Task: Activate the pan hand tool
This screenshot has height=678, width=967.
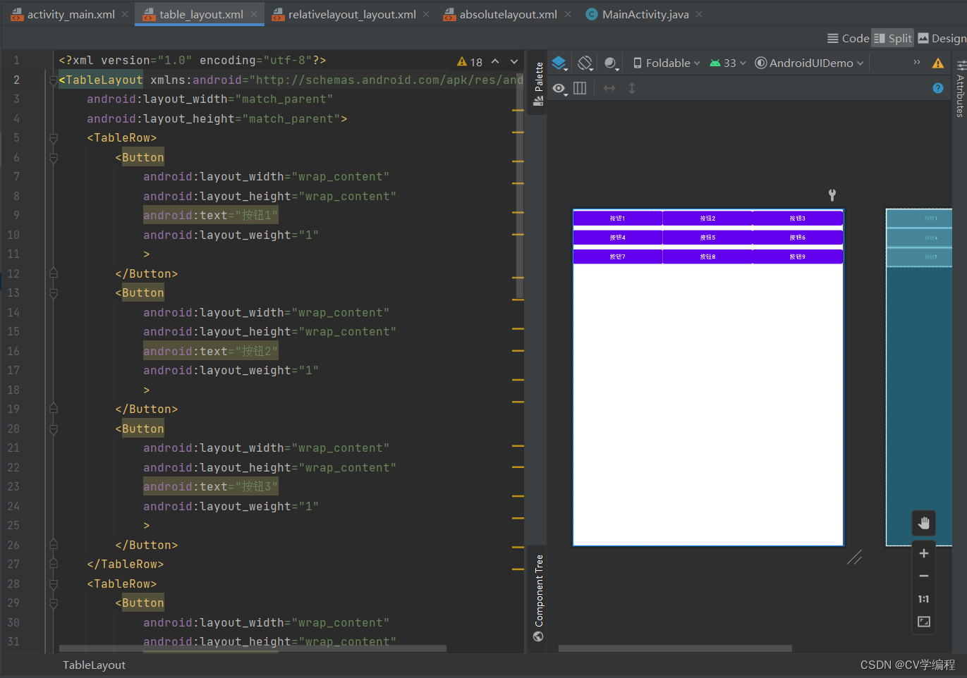Action: point(924,523)
